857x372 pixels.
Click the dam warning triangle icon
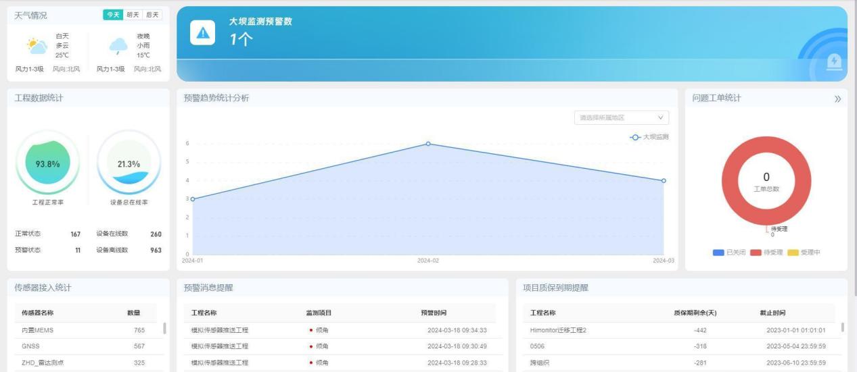click(202, 34)
